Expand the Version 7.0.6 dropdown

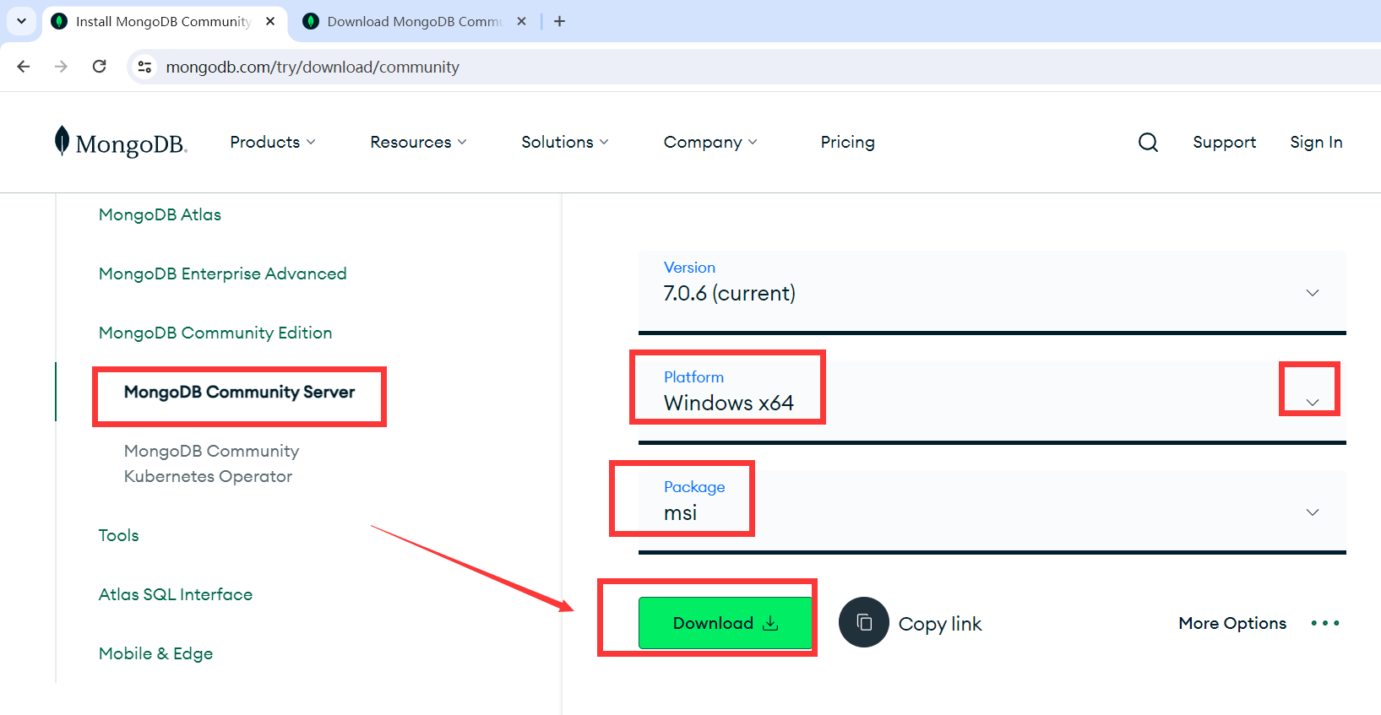[x=992, y=291]
